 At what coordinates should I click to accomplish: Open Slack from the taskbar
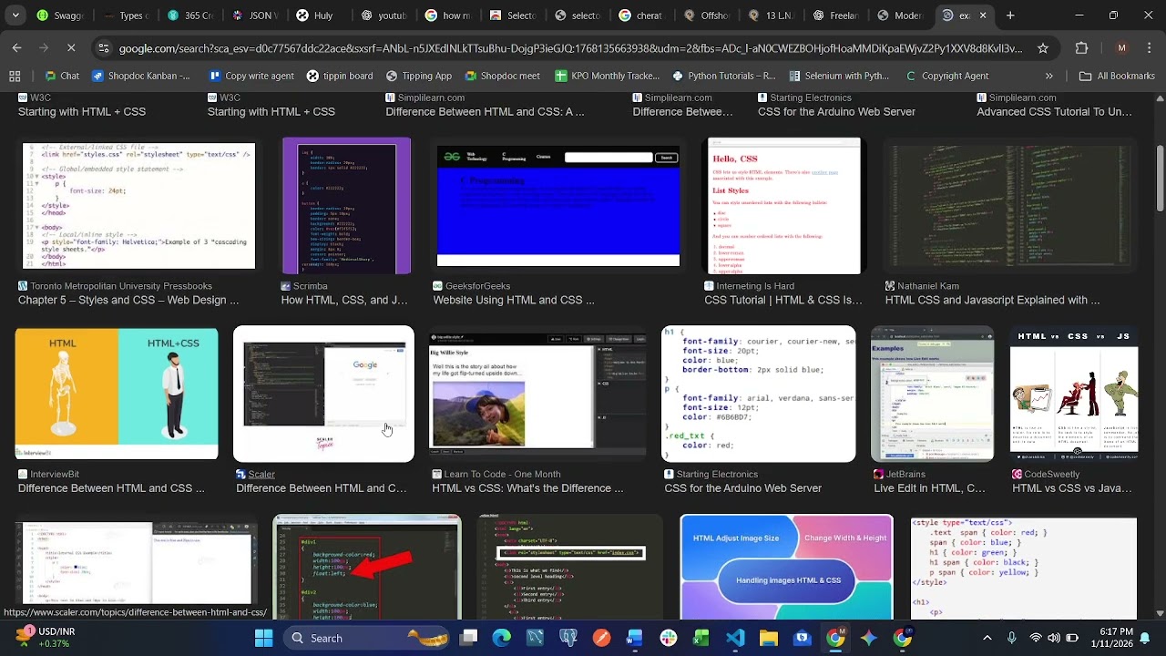669,638
